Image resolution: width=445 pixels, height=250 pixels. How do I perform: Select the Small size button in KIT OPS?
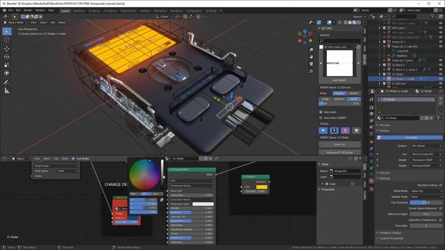click(x=354, y=99)
